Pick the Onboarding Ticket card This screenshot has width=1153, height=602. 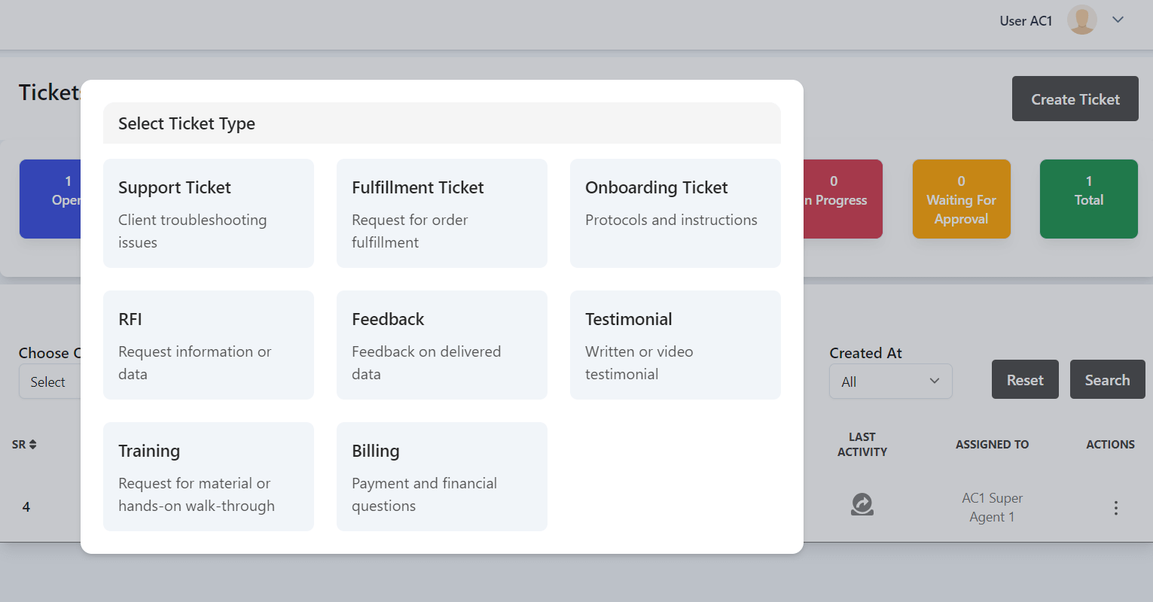[x=676, y=213]
